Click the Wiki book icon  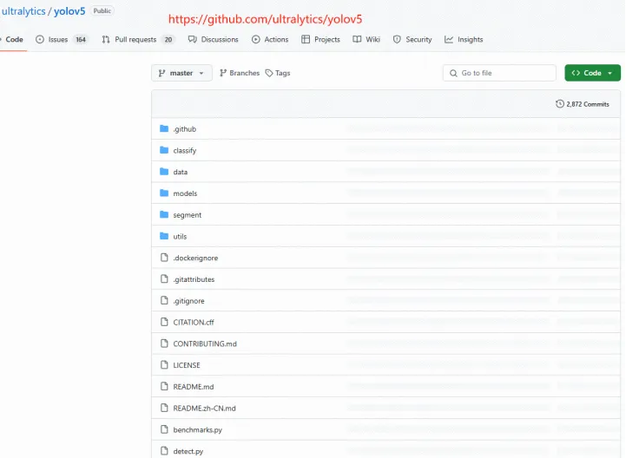click(357, 39)
